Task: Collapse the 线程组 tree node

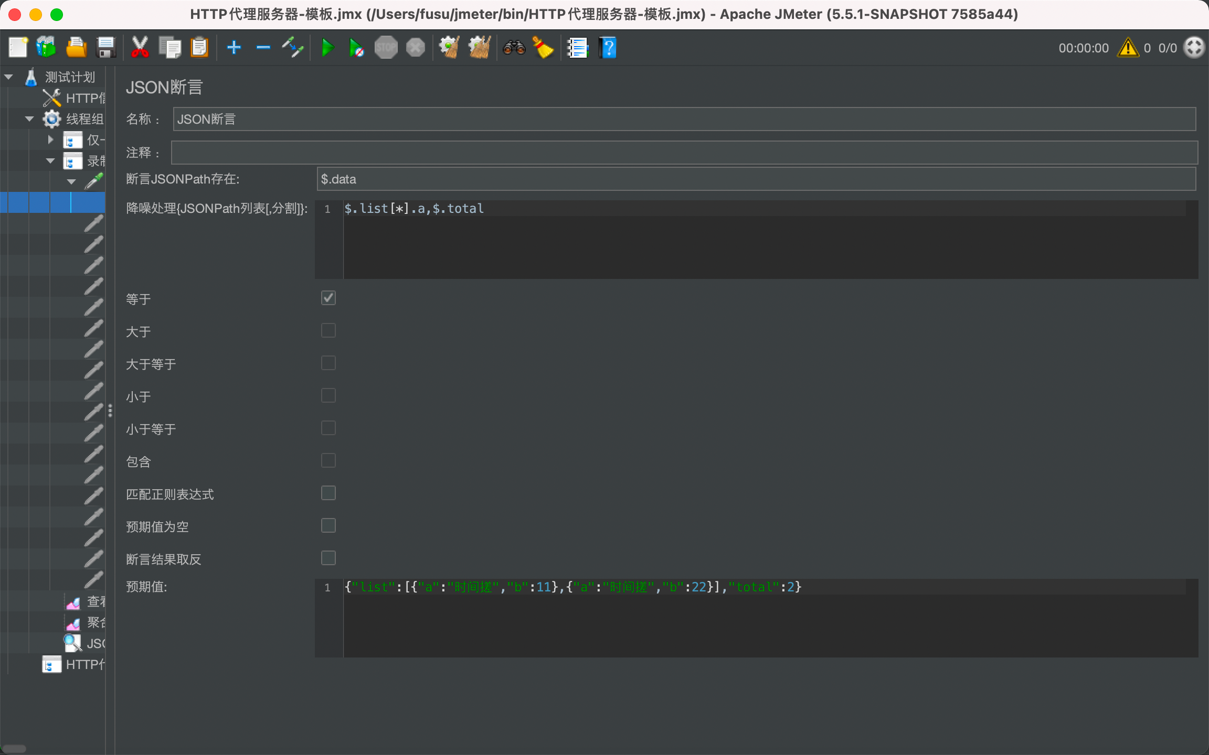Action: pos(29,119)
